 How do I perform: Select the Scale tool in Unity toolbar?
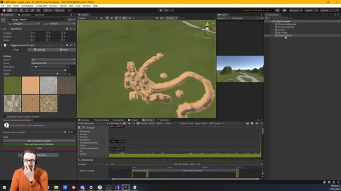21,11
